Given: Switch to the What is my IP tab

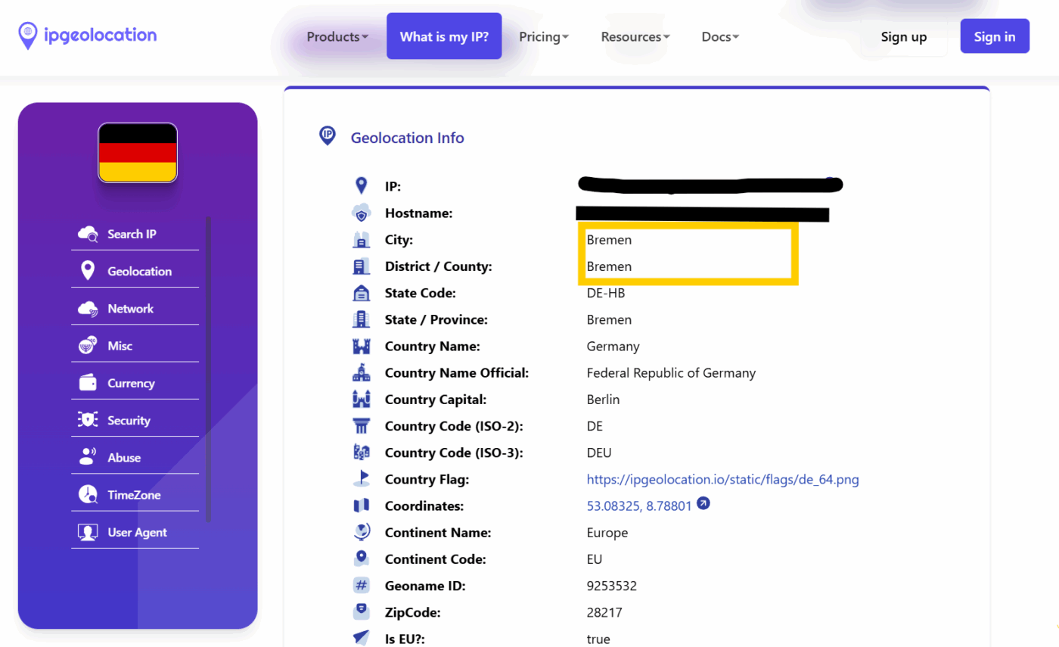Looking at the screenshot, I should tap(444, 36).
